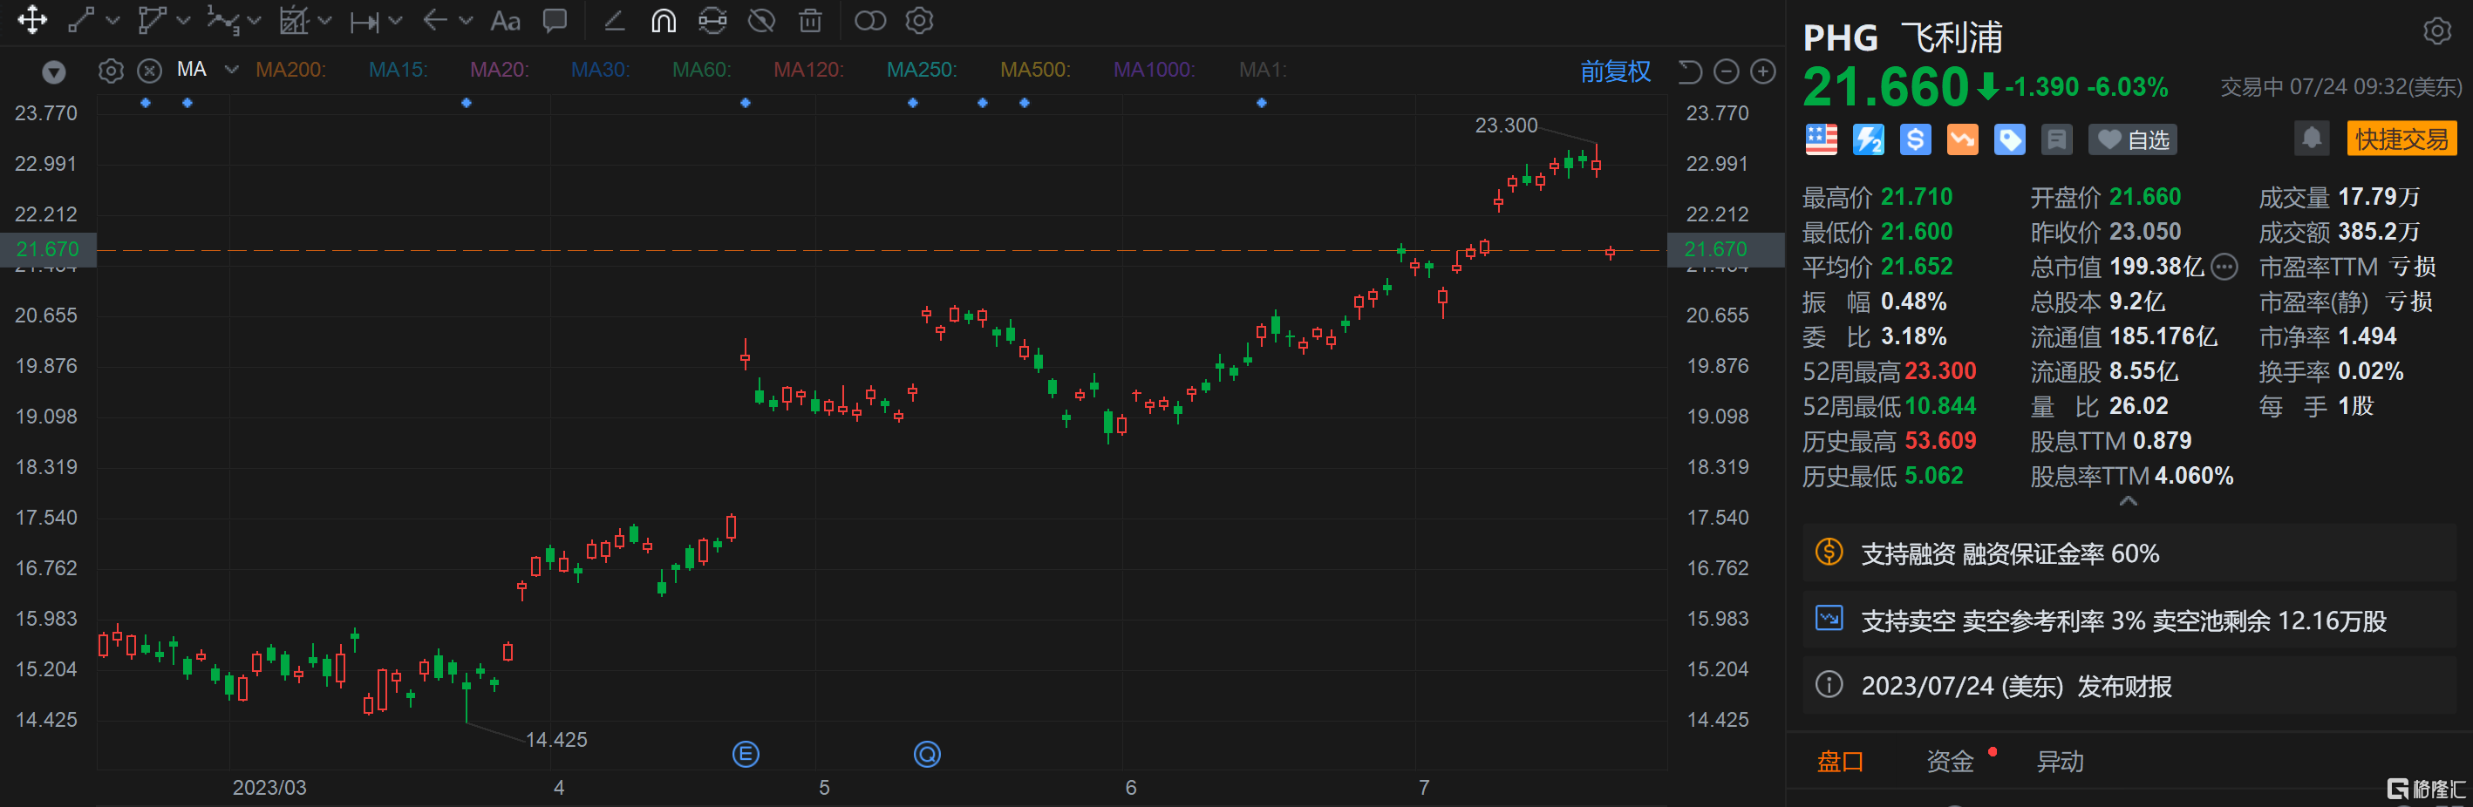Screen dimensions: 2473x807
Task: Click the blue dollar sign icon
Action: (x=1915, y=140)
